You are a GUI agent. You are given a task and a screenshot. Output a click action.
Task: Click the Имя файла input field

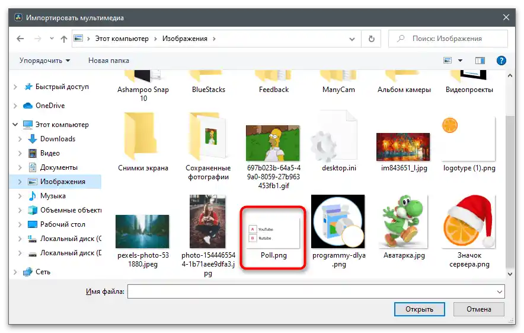(x=312, y=291)
